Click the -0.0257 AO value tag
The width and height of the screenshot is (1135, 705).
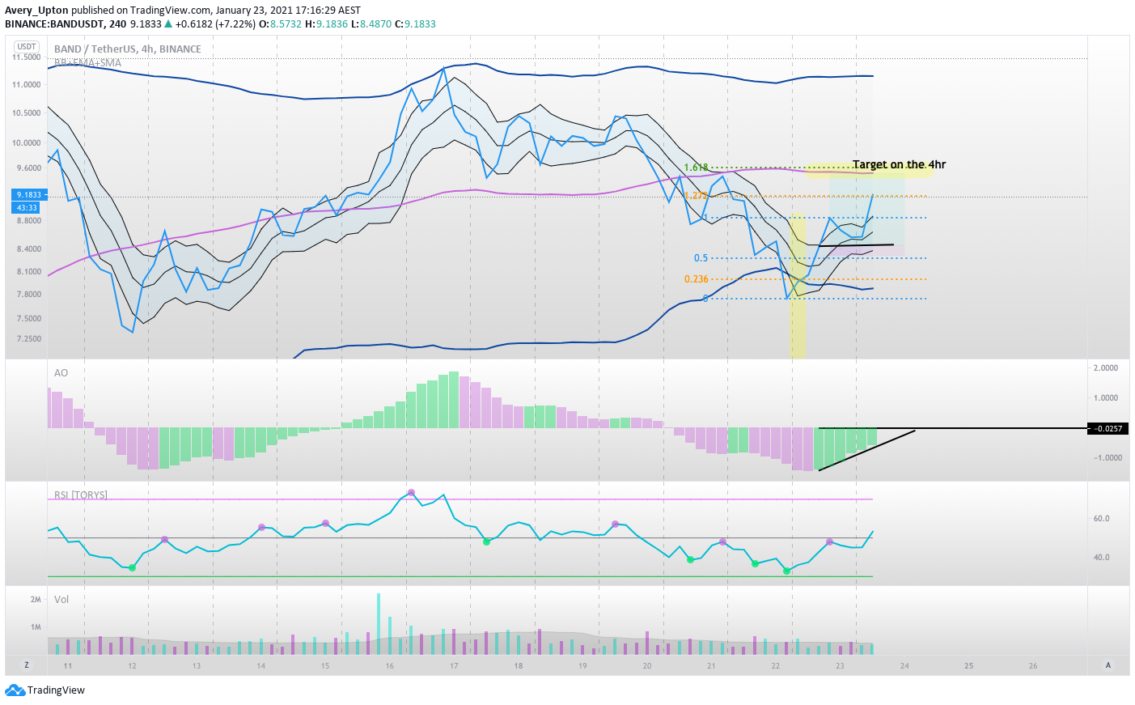(1108, 428)
